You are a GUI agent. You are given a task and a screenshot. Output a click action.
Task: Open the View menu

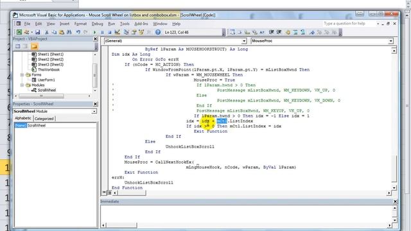tap(51, 24)
